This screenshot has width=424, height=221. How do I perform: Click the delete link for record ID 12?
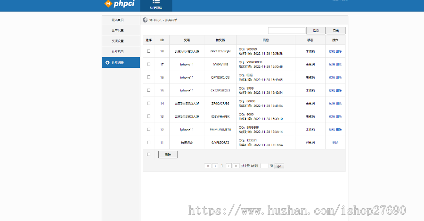(x=339, y=130)
